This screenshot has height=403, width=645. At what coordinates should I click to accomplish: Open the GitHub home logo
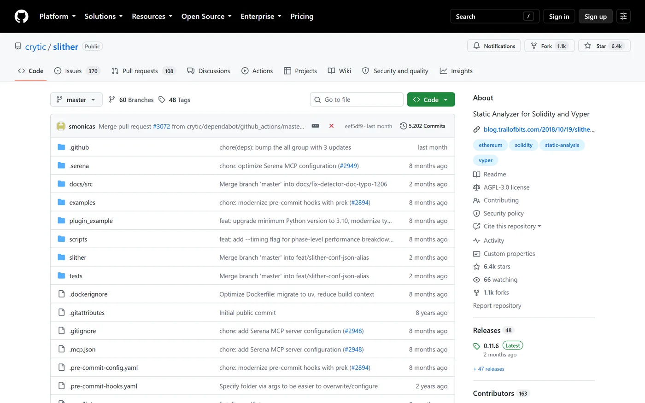coord(21,16)
